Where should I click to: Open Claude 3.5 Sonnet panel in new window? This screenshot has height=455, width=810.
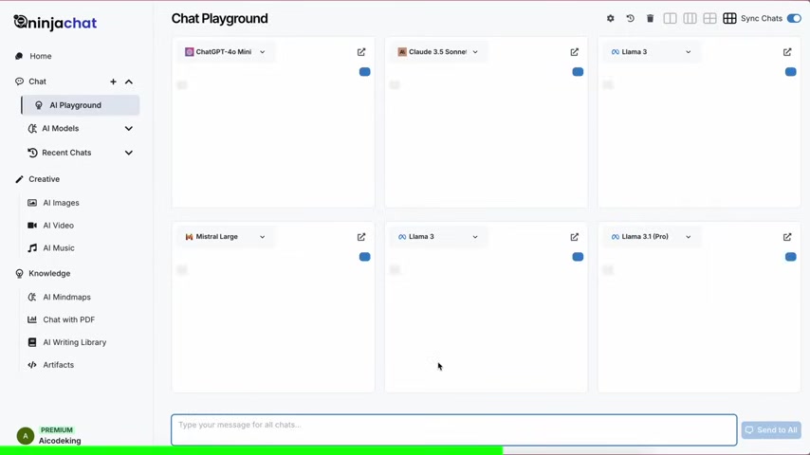pyautogui.click(x=575, y=51)
